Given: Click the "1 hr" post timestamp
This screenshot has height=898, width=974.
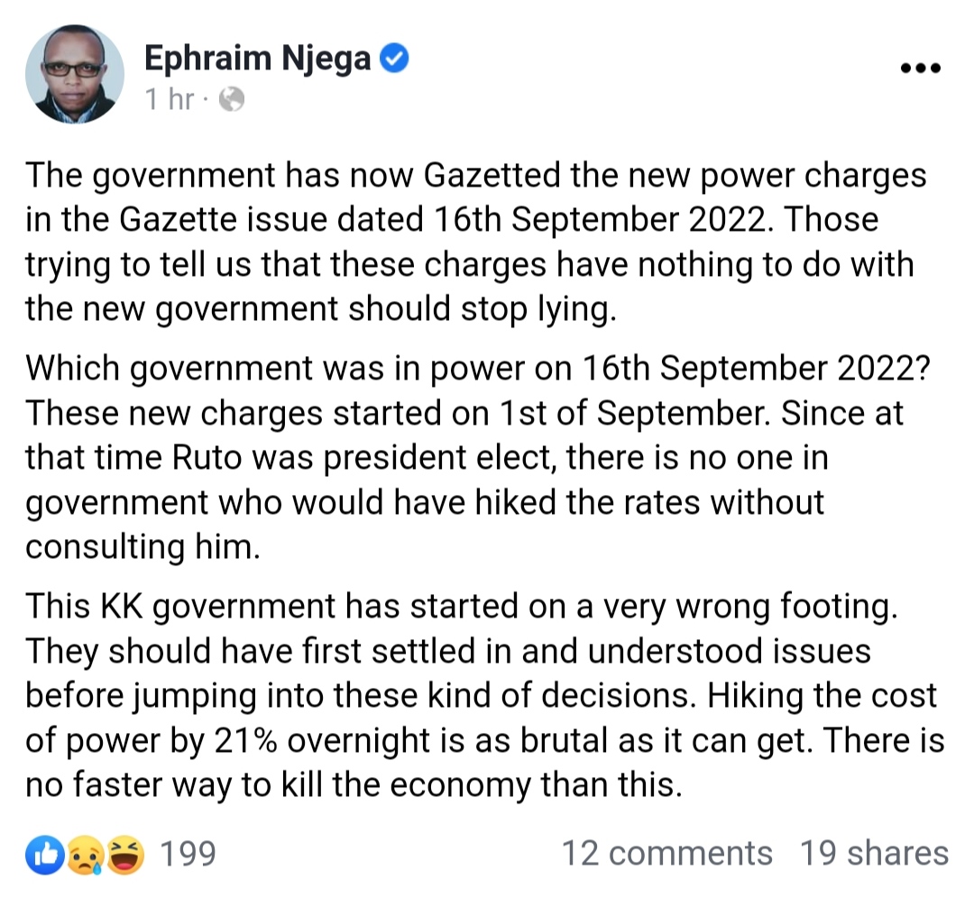Looking at the screenshot, I should pos(169,100).
